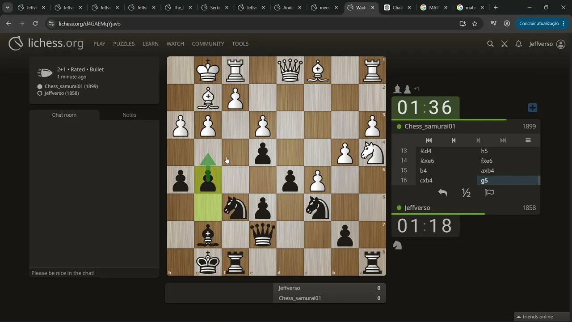Screen dimensions: 572x322
Task: Bookmark this page with star
Action: (475, 23)
